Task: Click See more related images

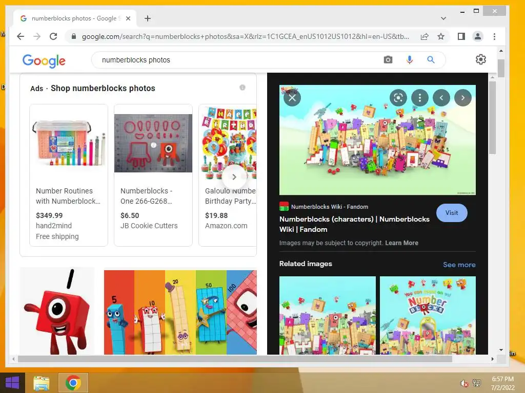Action: (x=459, y=265)
